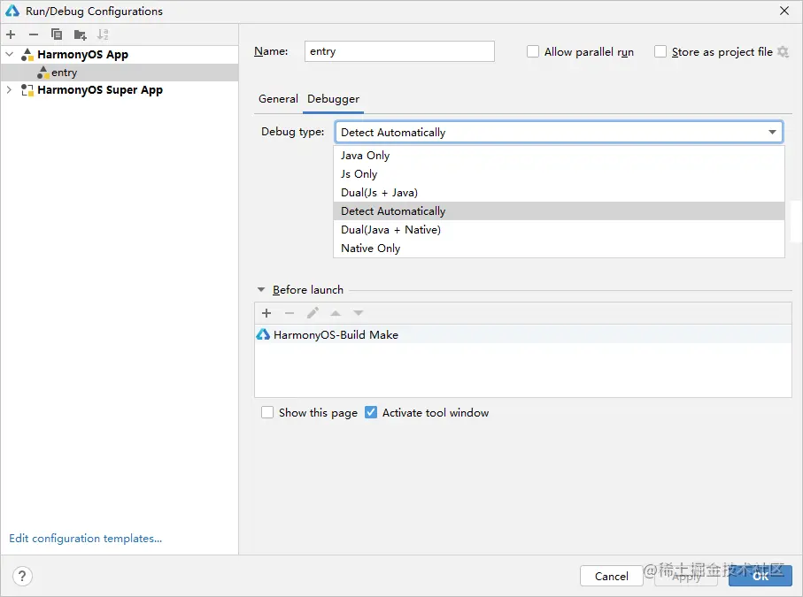803x597 pixels.
Task: Edit the selected Before launch task
Action: click(313, 313)
